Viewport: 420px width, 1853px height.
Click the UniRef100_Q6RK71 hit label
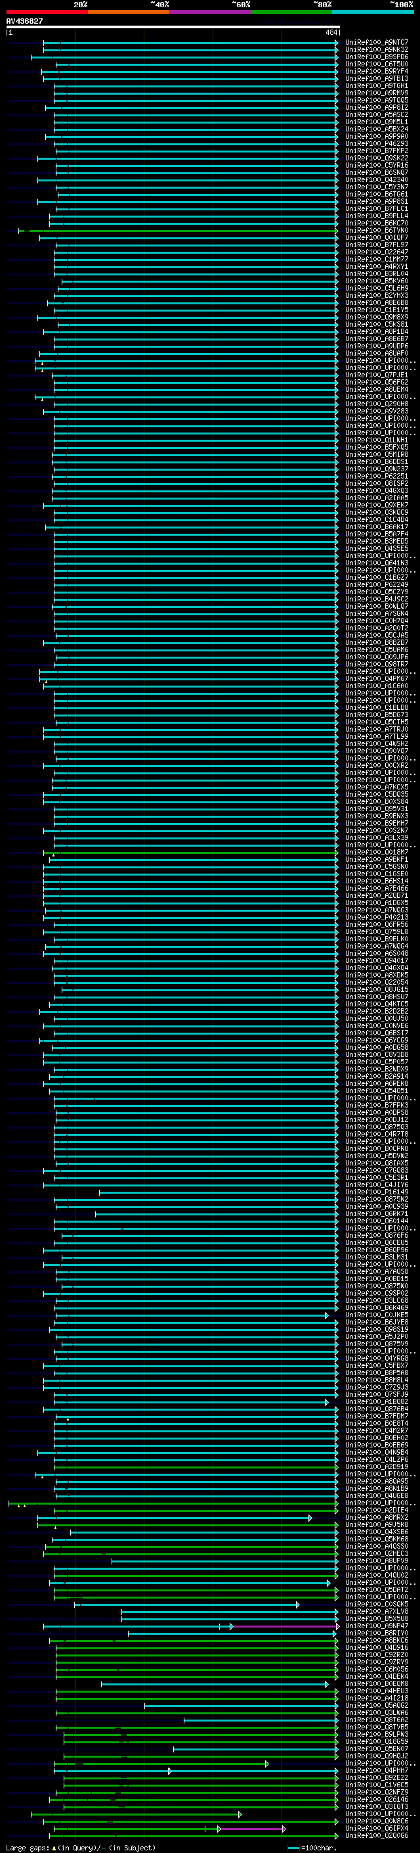tap(376, 1213)
